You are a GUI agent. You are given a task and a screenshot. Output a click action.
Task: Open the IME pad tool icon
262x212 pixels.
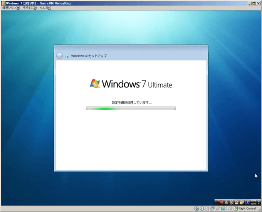pyautogui.click(x=237, y=202)
